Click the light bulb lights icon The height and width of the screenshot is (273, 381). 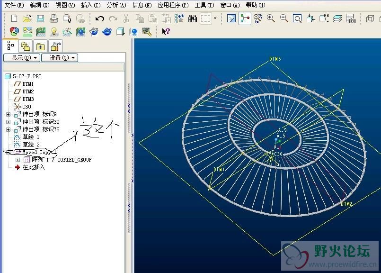pyautogui.click(x=54, y=32)
